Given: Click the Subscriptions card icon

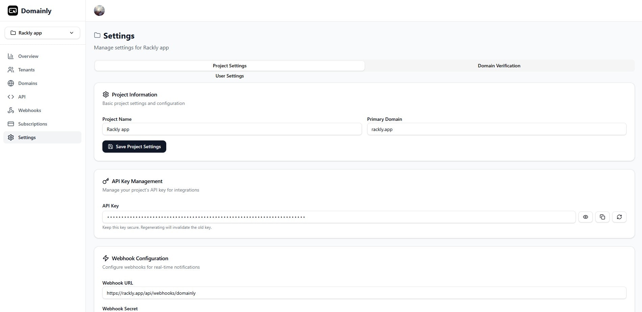Looking at the screenshot, I should click(x=11, y=124).
